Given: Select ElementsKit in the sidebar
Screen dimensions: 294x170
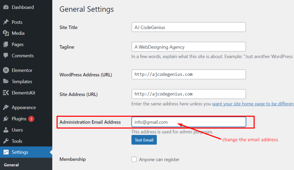Looking at the screenshot, I should (x=24, y=93).
